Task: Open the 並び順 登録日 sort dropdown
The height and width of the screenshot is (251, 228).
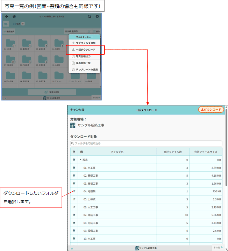Action: tap(75, 31)
